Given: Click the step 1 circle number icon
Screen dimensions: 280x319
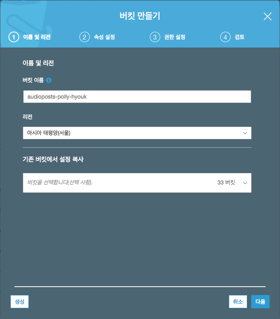Looking at the screenshot, I should pyautogui.click(x=14, y=37).
